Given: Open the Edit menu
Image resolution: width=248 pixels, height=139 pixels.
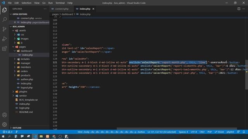Looking at the screenshot, I should click(16, 3).
